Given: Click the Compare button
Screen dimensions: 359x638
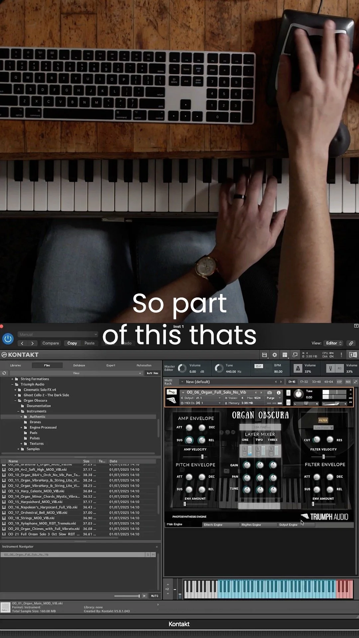Looking at the screenshot, I should point(51,343).
